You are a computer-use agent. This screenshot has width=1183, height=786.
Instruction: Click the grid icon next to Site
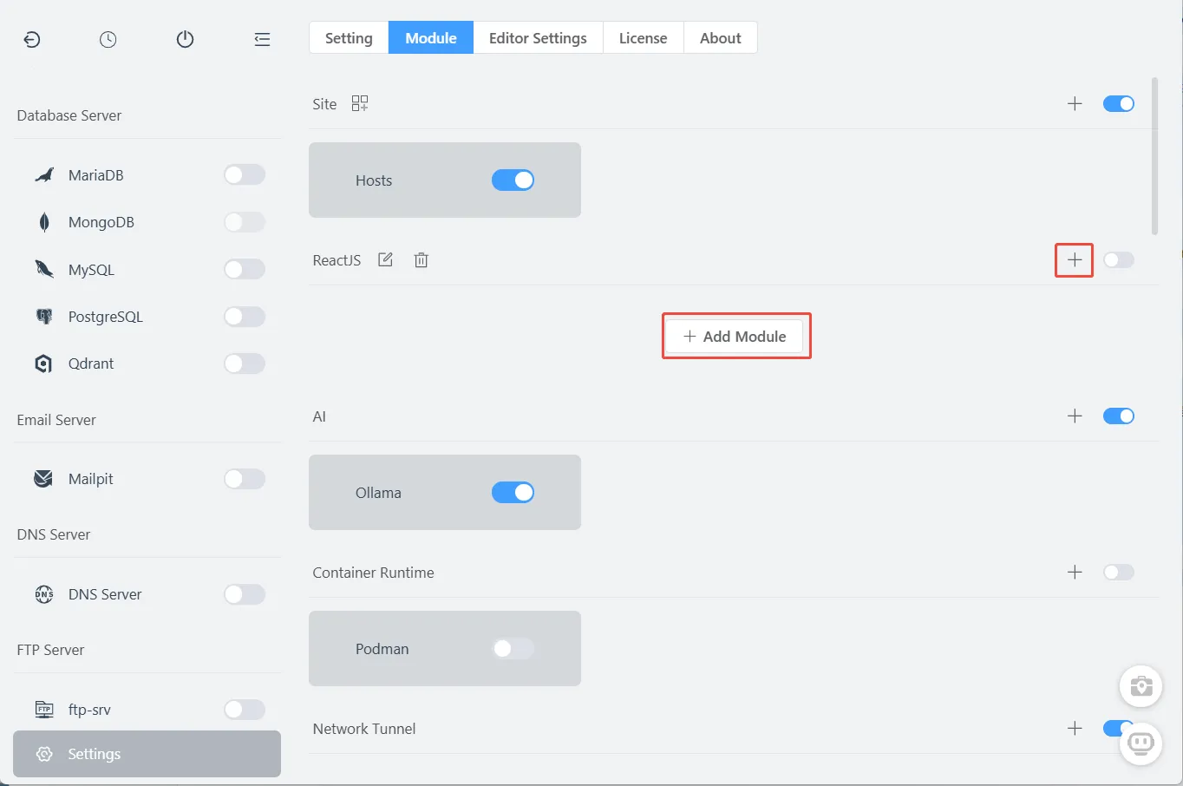point(360,104)
